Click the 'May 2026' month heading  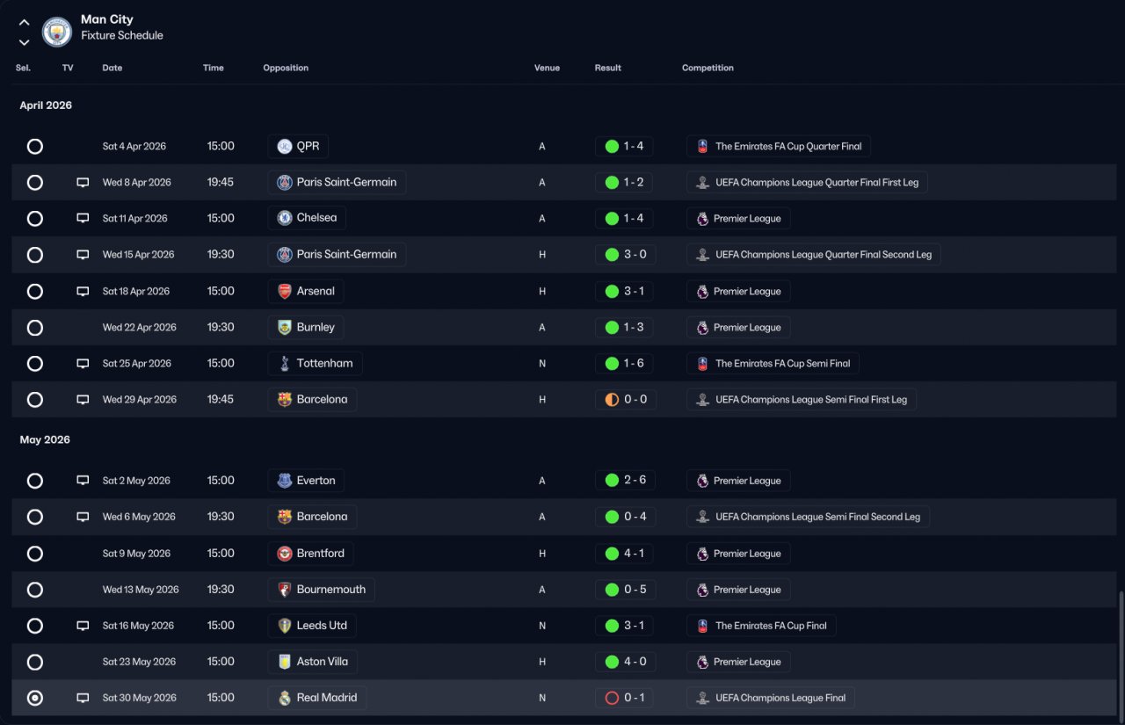pyautogui.click(x=45, y=439)
